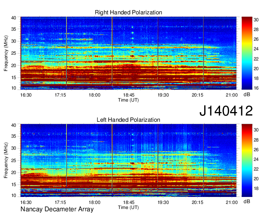Click the 25 MHz tick on the Right Handed plot
The width and height of the screenshot is (263, 214).
point(14,53)
